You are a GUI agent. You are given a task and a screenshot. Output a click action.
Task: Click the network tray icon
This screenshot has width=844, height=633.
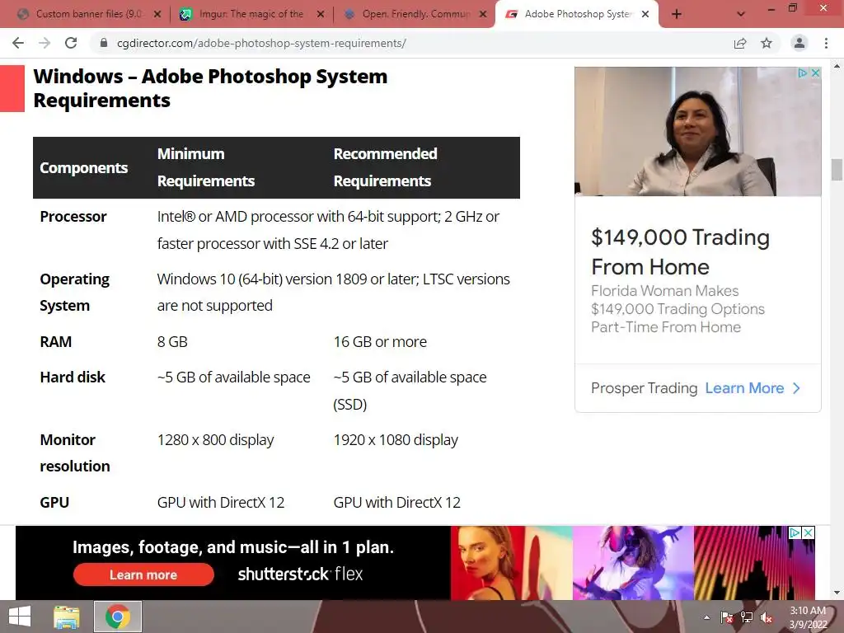point(747,617)
